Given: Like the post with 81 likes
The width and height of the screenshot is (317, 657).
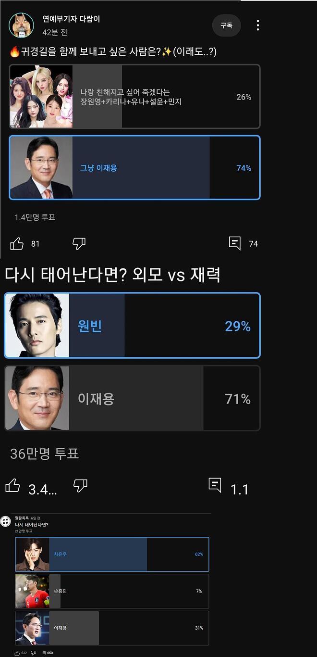Looking at the screenshot, I should [17, 244].
